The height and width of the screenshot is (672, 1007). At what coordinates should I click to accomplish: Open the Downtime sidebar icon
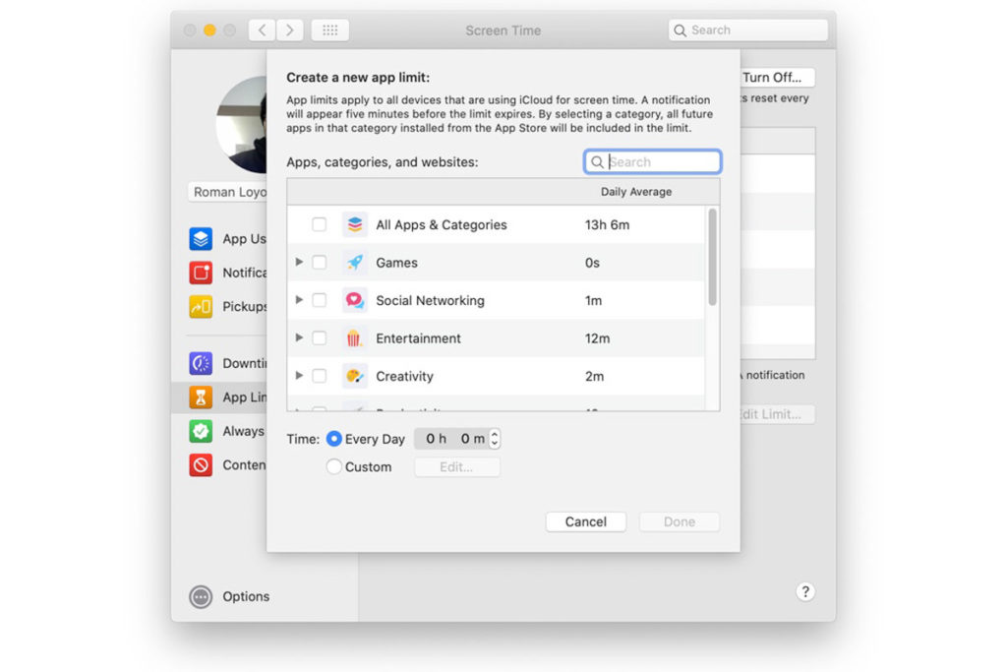click(x=201, y=363)
